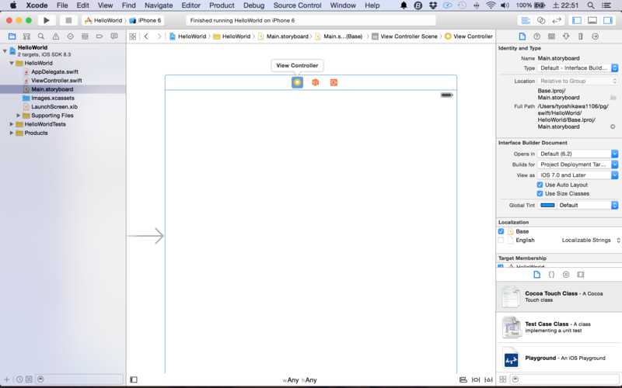
Task: Click the Global Tint color swatch
Action: tap(547, 205)
